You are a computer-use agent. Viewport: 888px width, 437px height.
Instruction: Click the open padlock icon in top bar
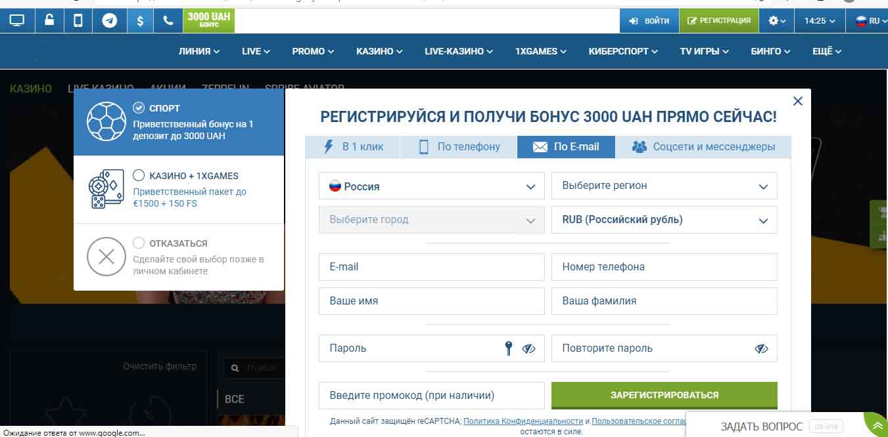point(49,21)
